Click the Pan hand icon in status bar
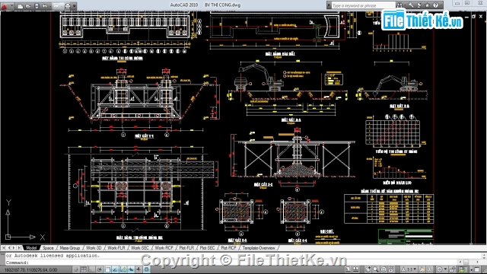This screenshot has height=274, width=487. pos(368,269)
